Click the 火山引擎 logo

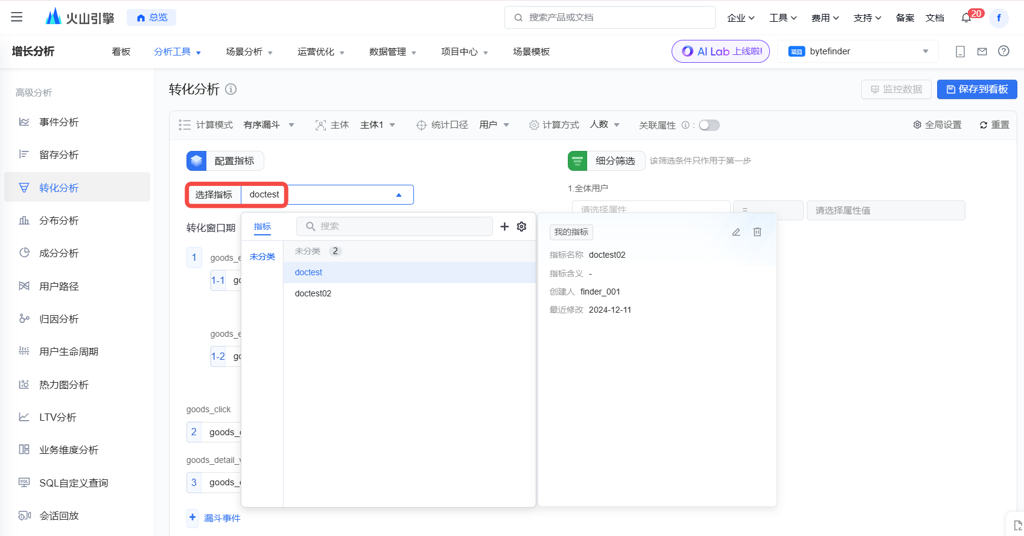(x=80, y=17)
